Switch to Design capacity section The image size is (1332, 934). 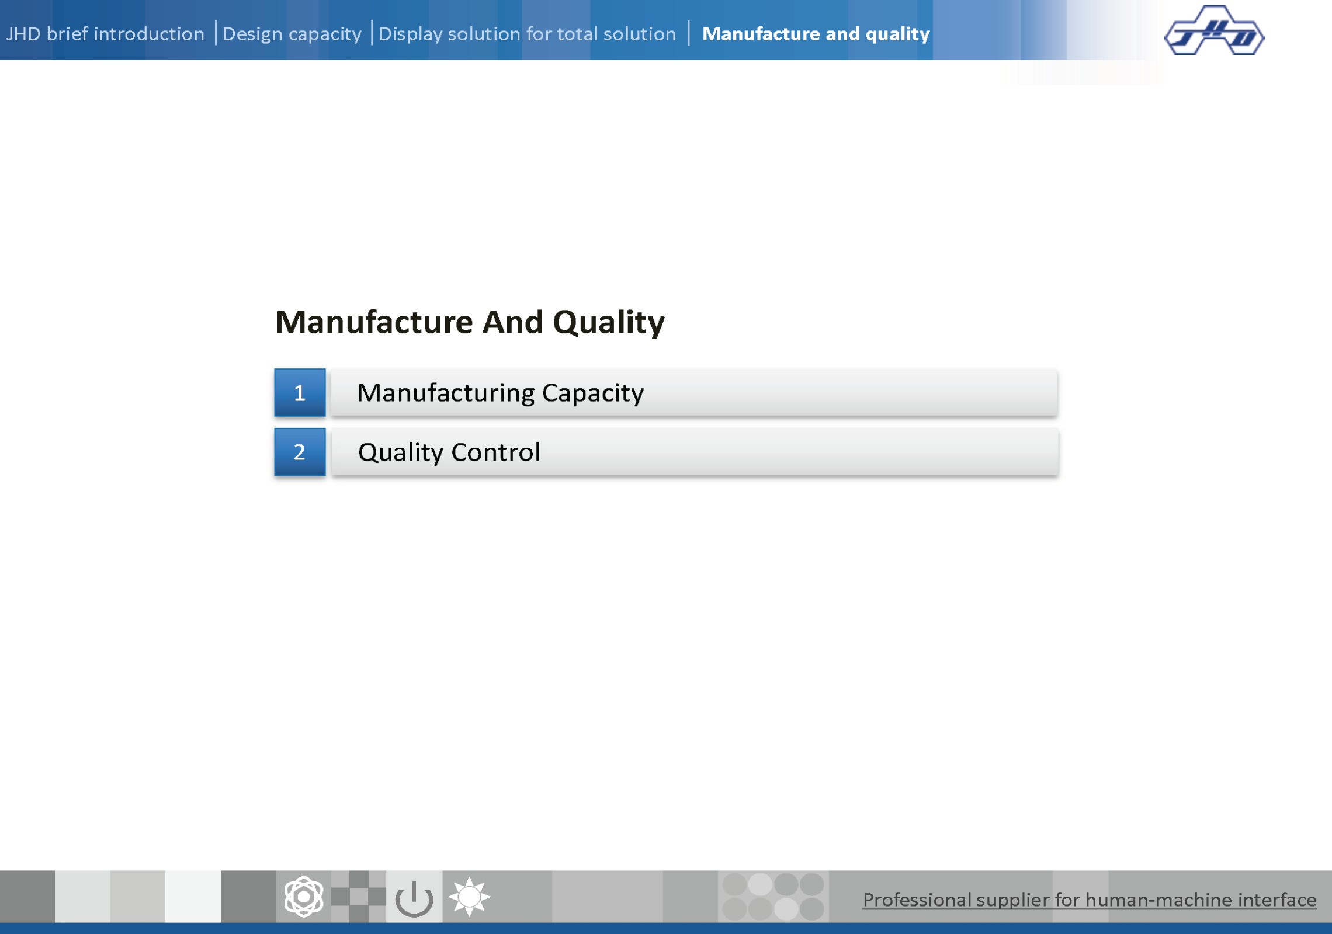click(x=292, y=34)
